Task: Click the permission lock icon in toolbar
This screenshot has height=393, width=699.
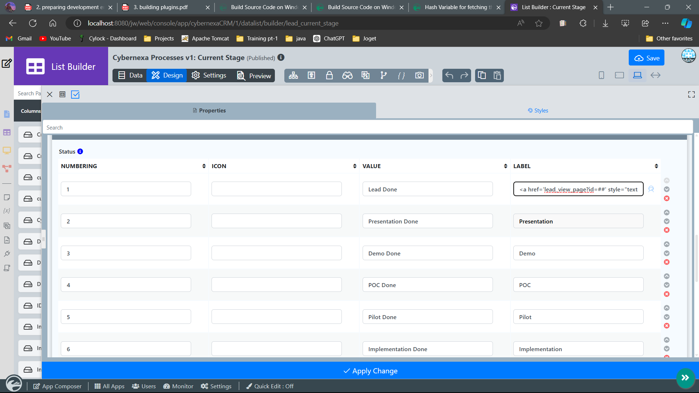Action: click(x=329, y=75)
